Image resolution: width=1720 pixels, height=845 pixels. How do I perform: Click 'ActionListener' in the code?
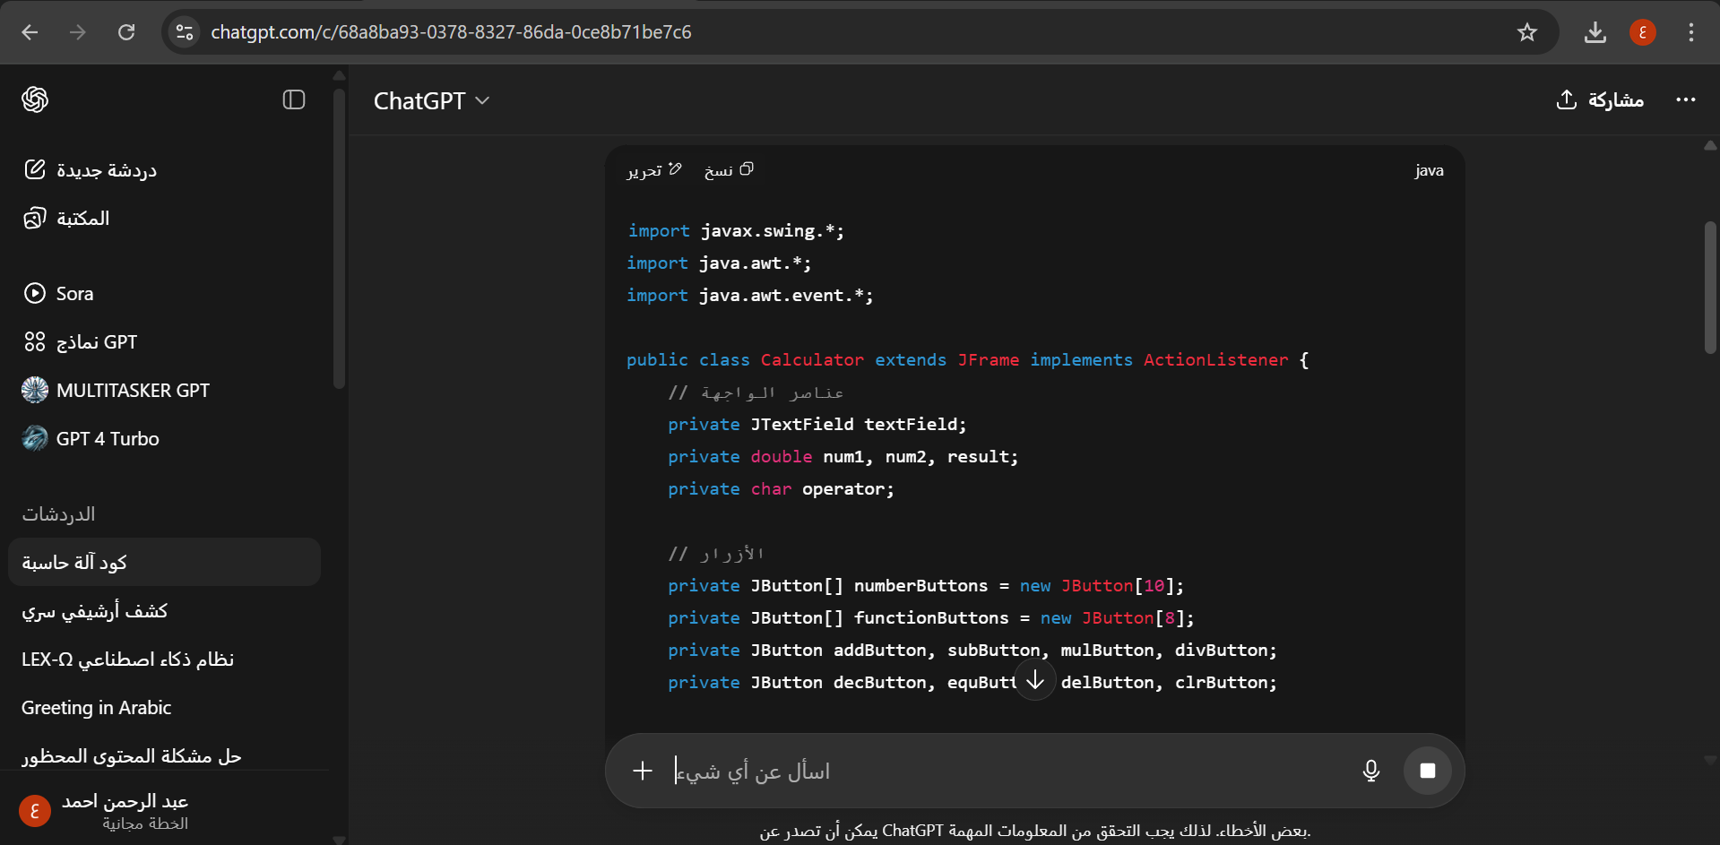1215,359
